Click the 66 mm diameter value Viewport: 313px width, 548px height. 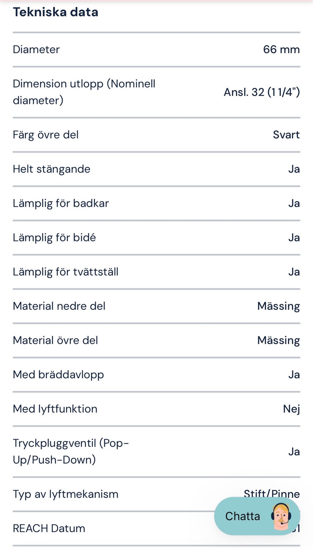(281, 50)
